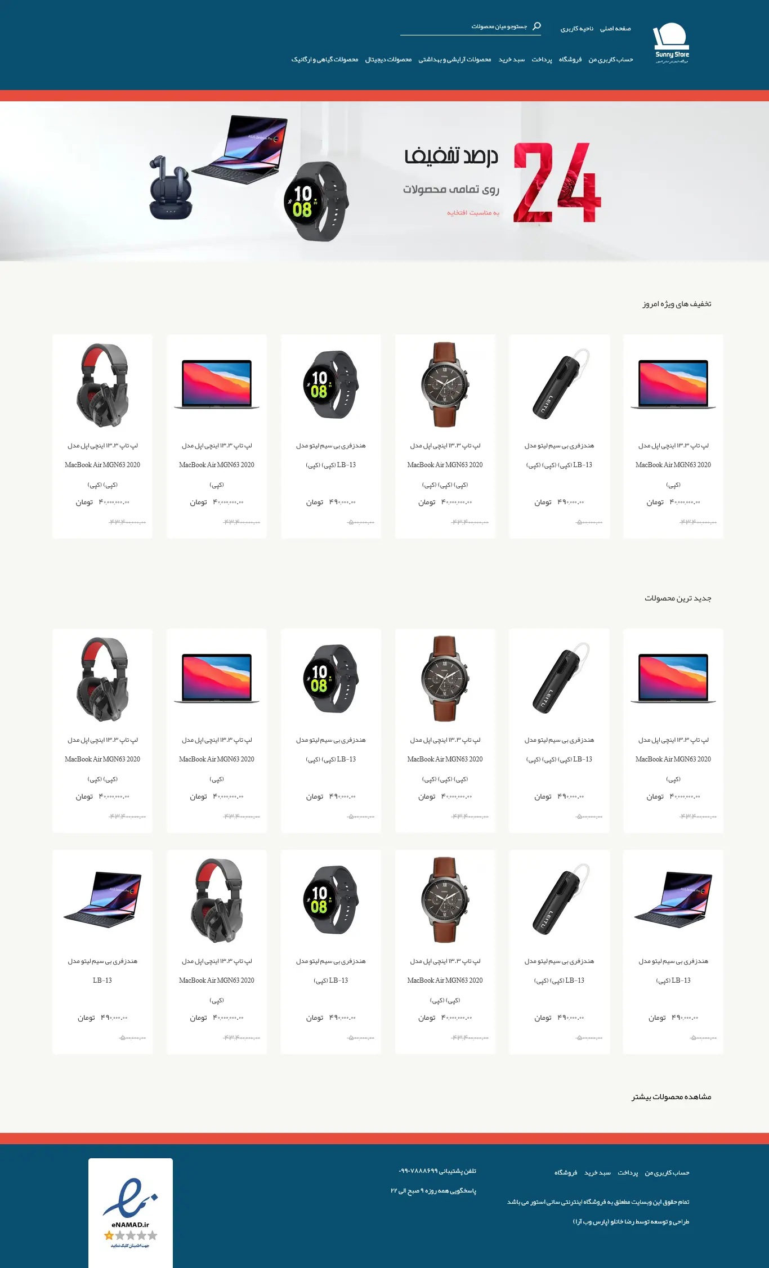Select سبد خرید in the main menu

tap(511, 60)
